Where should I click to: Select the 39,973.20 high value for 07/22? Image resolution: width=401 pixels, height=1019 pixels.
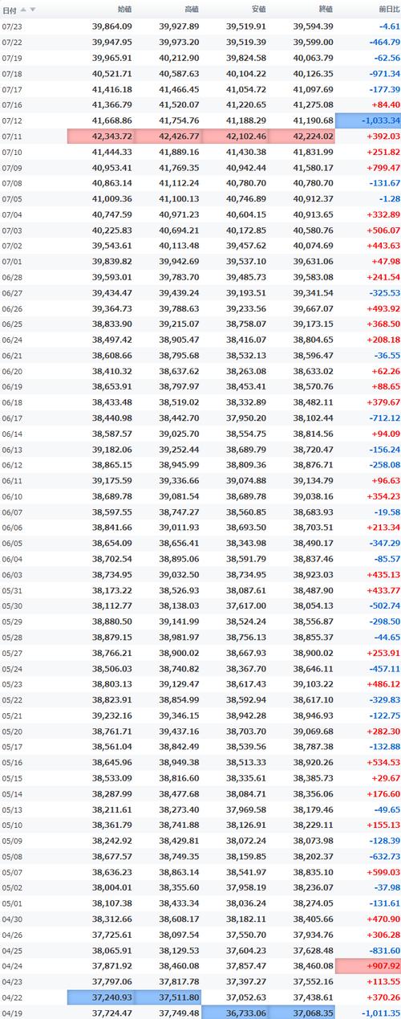(179, 43)
